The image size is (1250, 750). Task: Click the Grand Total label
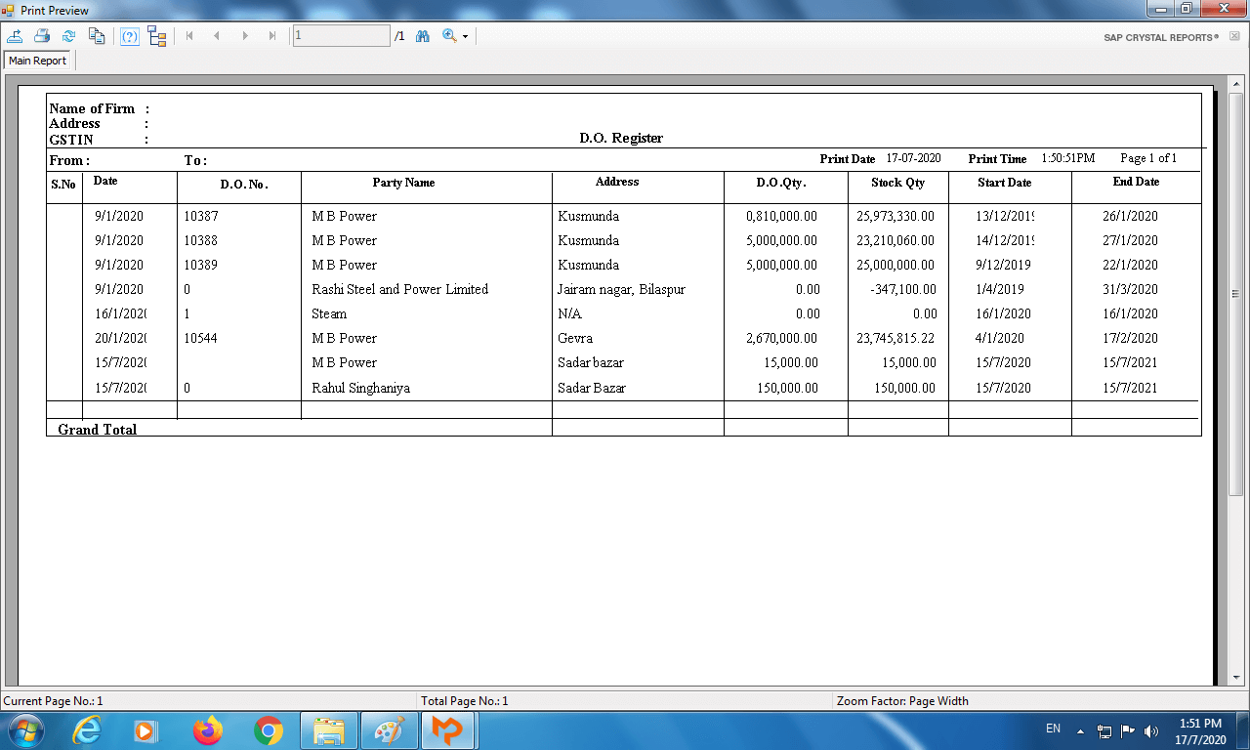tap(97, 430)
